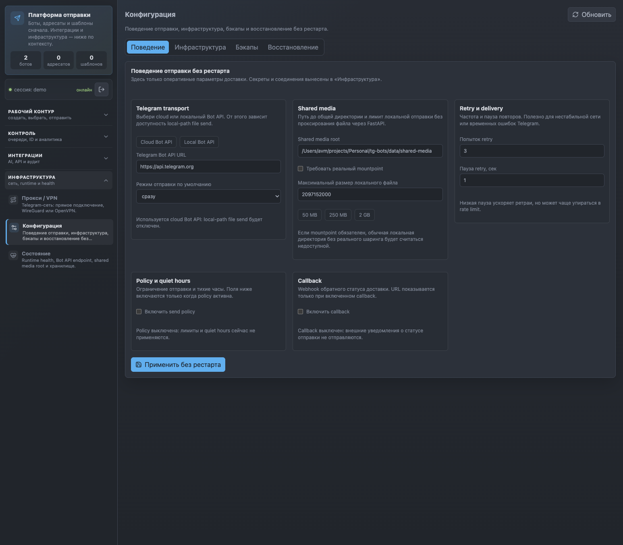
Task: Enable the Включить callback checkbox
Action: (300, 311)
